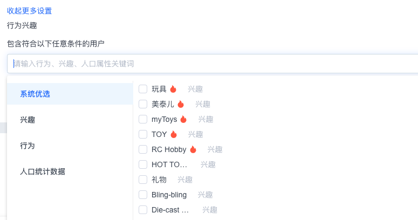The height and width of the screenshot is (220, 418).
Task: Switch to the 系统优选 category
Action: (70, 94)
